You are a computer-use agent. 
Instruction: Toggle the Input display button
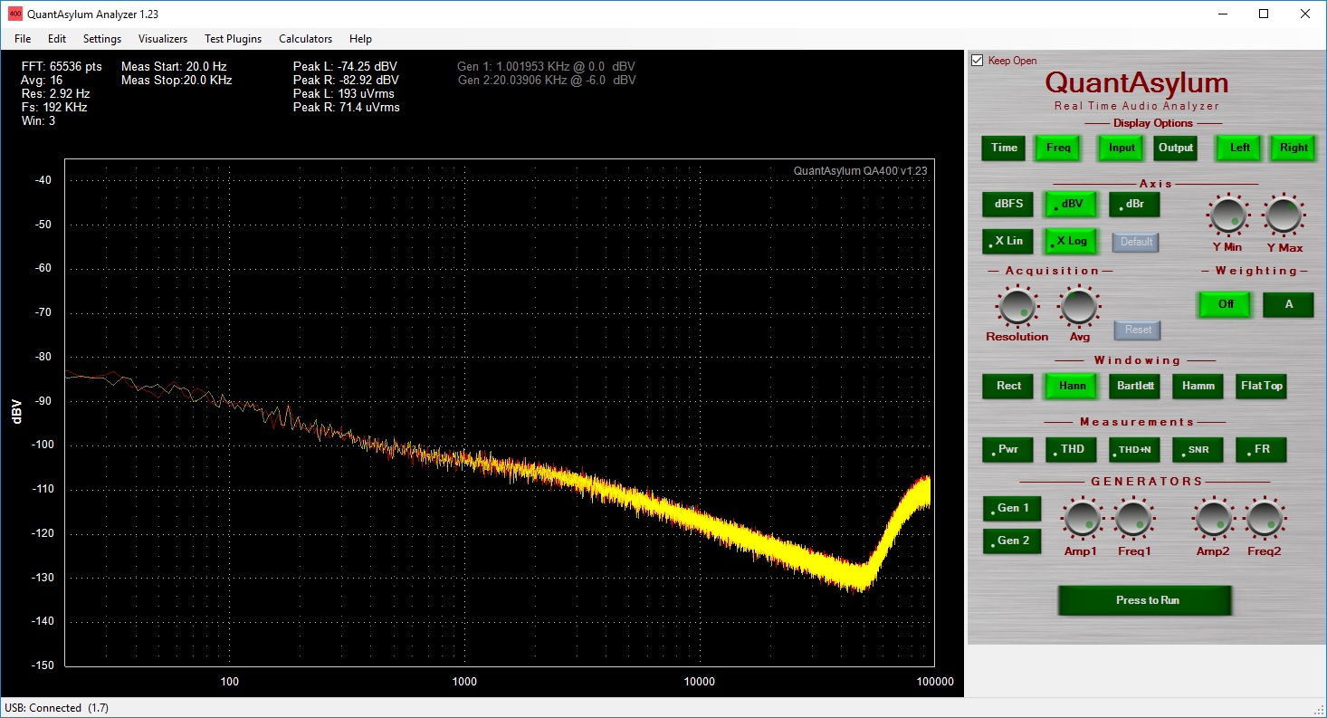tap(1122, 148)
